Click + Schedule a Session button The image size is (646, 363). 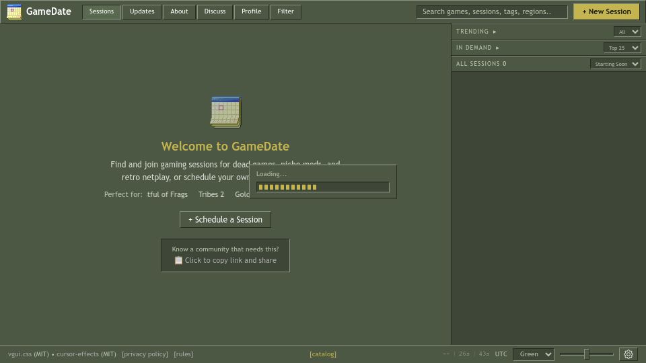pyautogui.click(x=225, y=220)
